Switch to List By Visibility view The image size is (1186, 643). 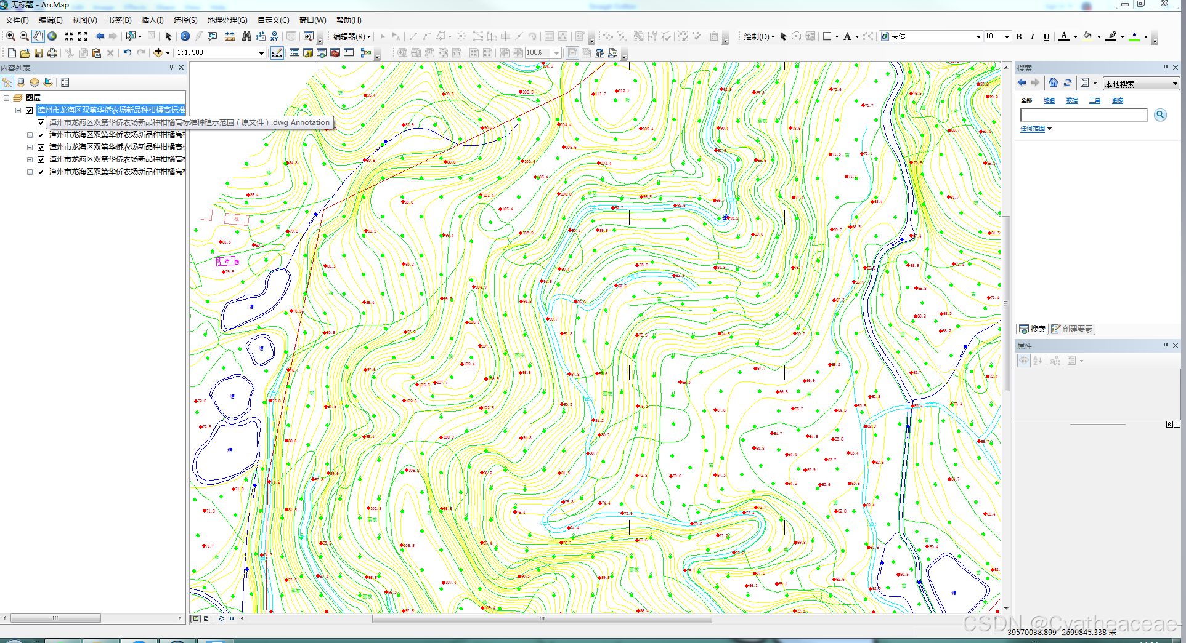pyautogui.click(x=35, y=82)
